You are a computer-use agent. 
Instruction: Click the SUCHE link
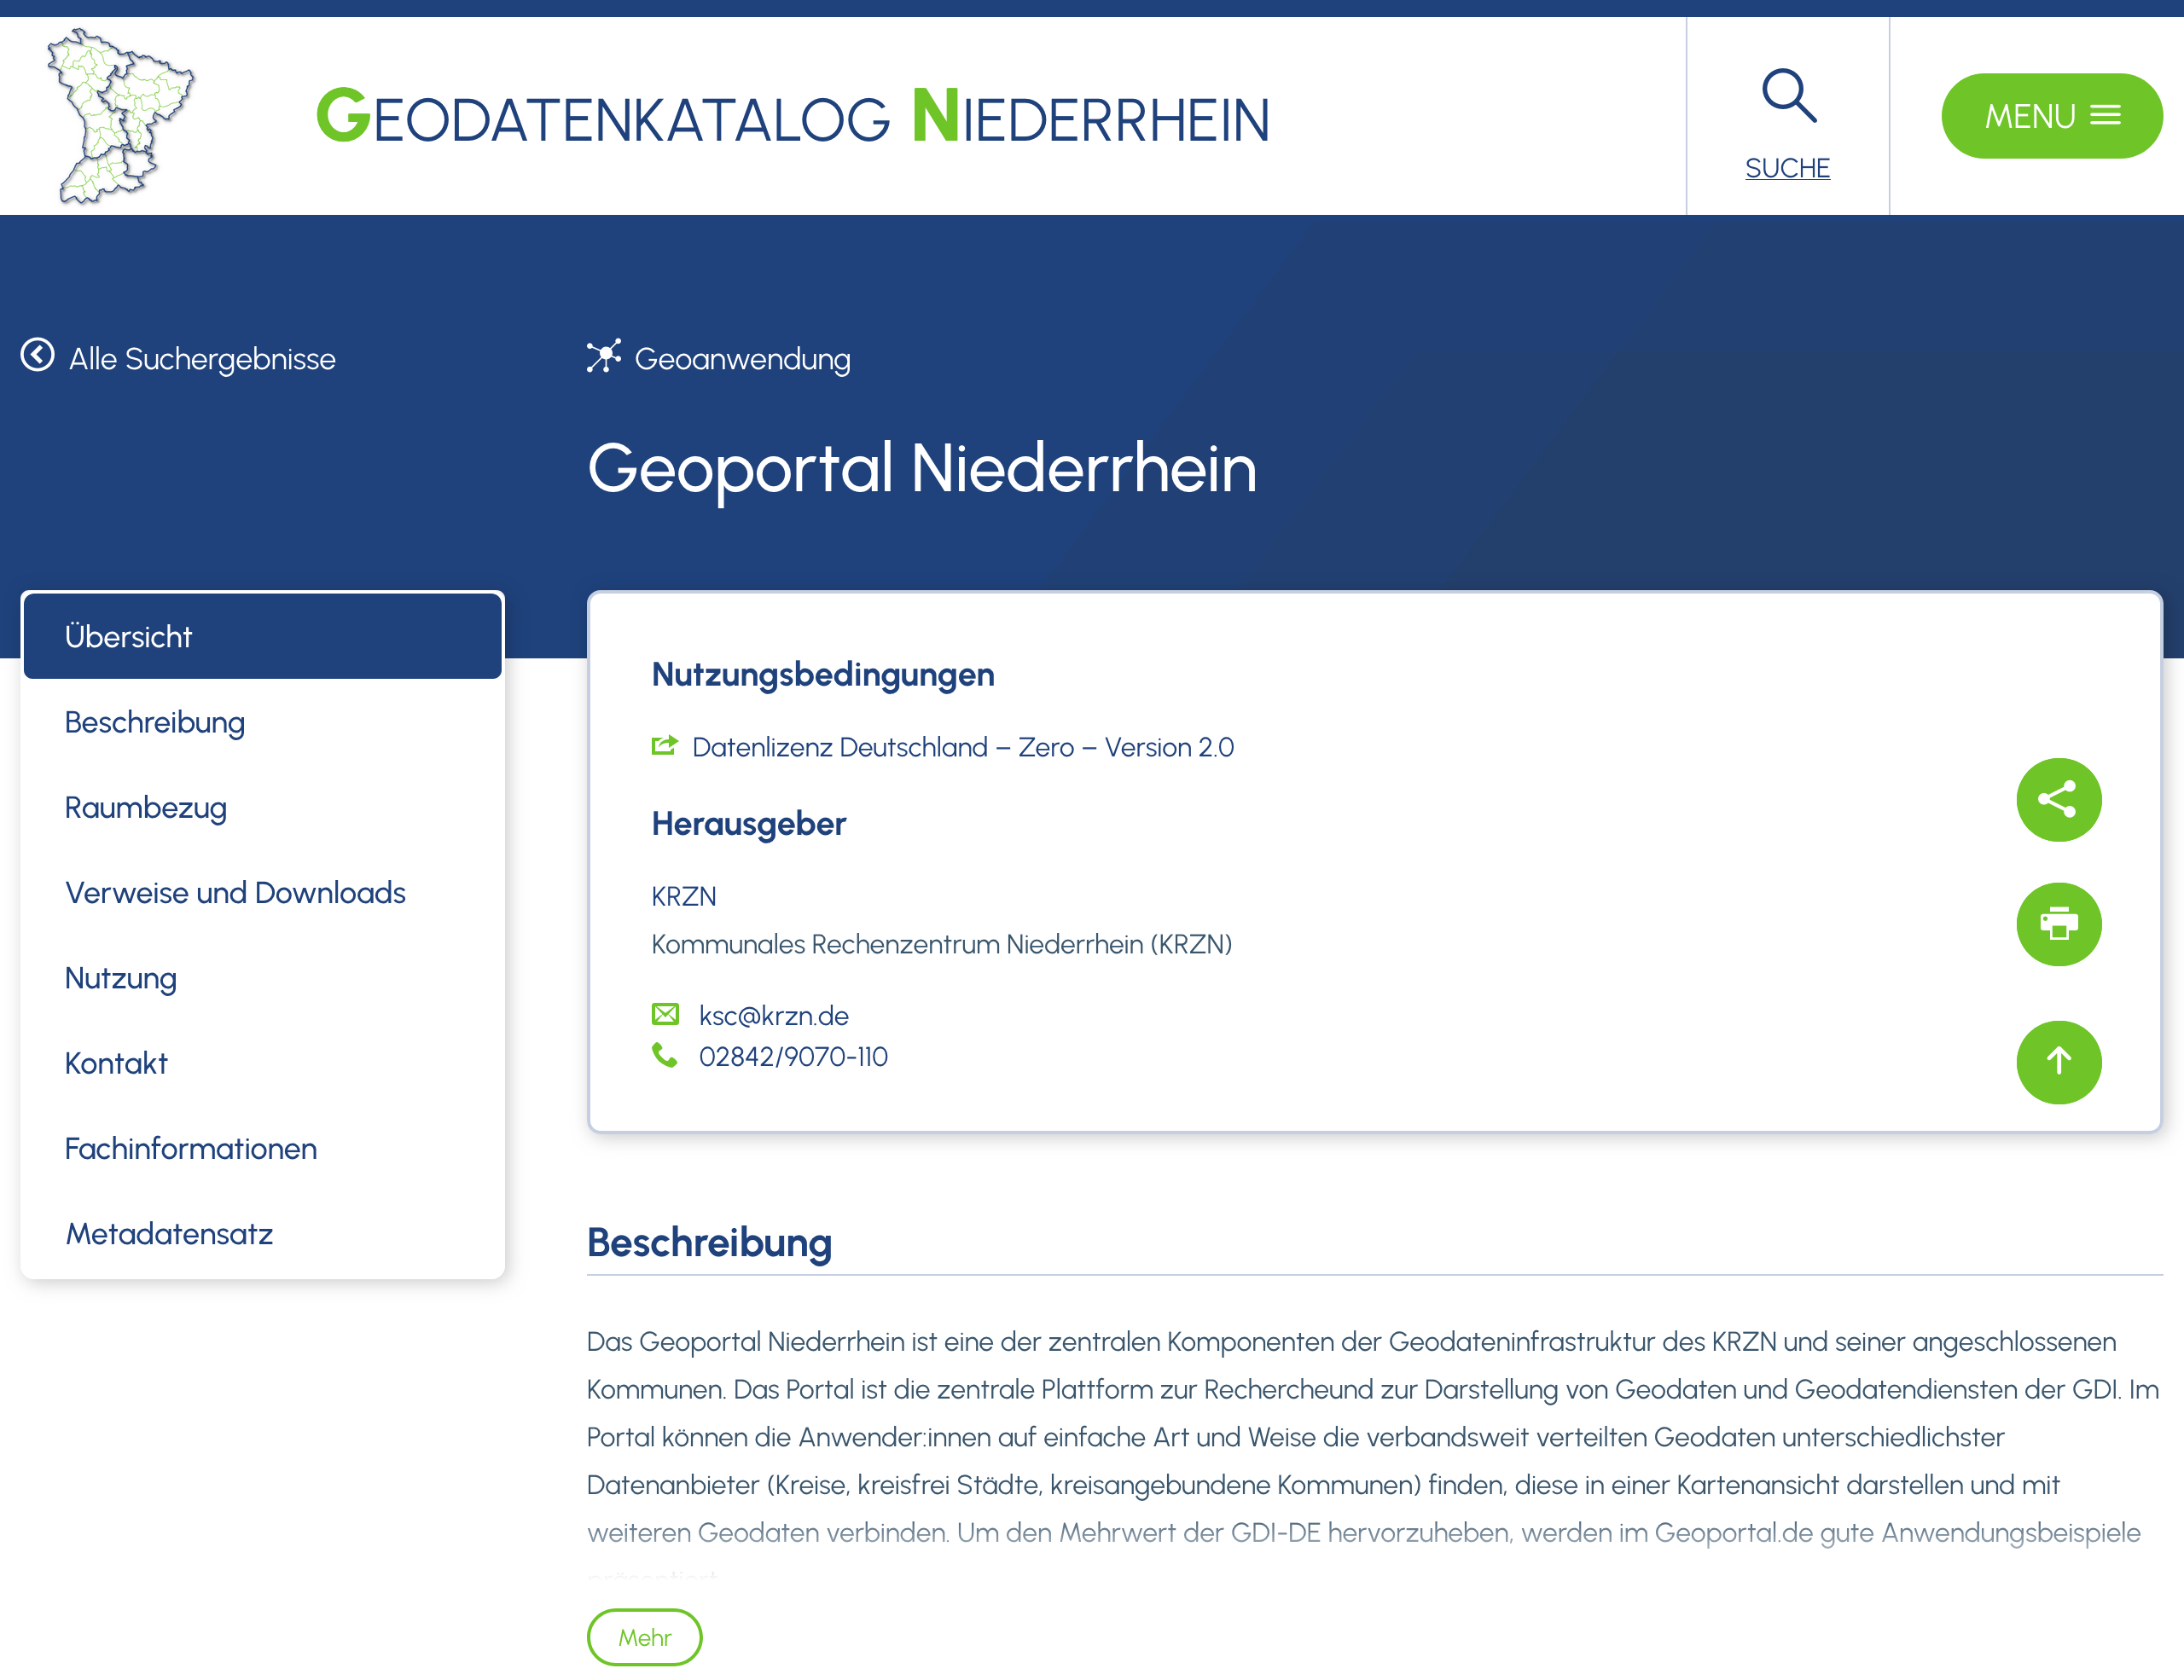pyautogui.click(x=1787, y=168)
